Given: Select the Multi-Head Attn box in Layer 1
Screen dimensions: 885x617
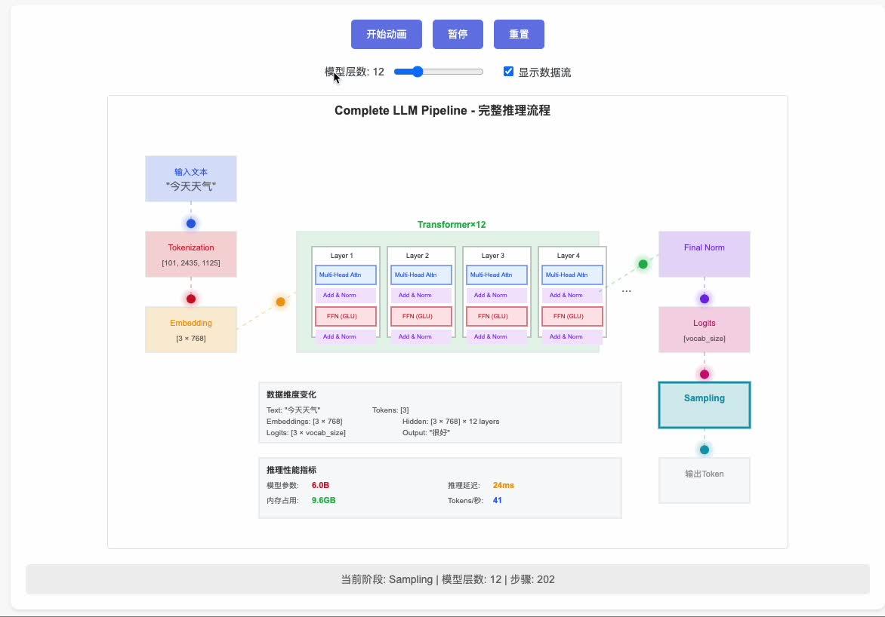Looking at the screenshot, I should click(x=345, y=275).
